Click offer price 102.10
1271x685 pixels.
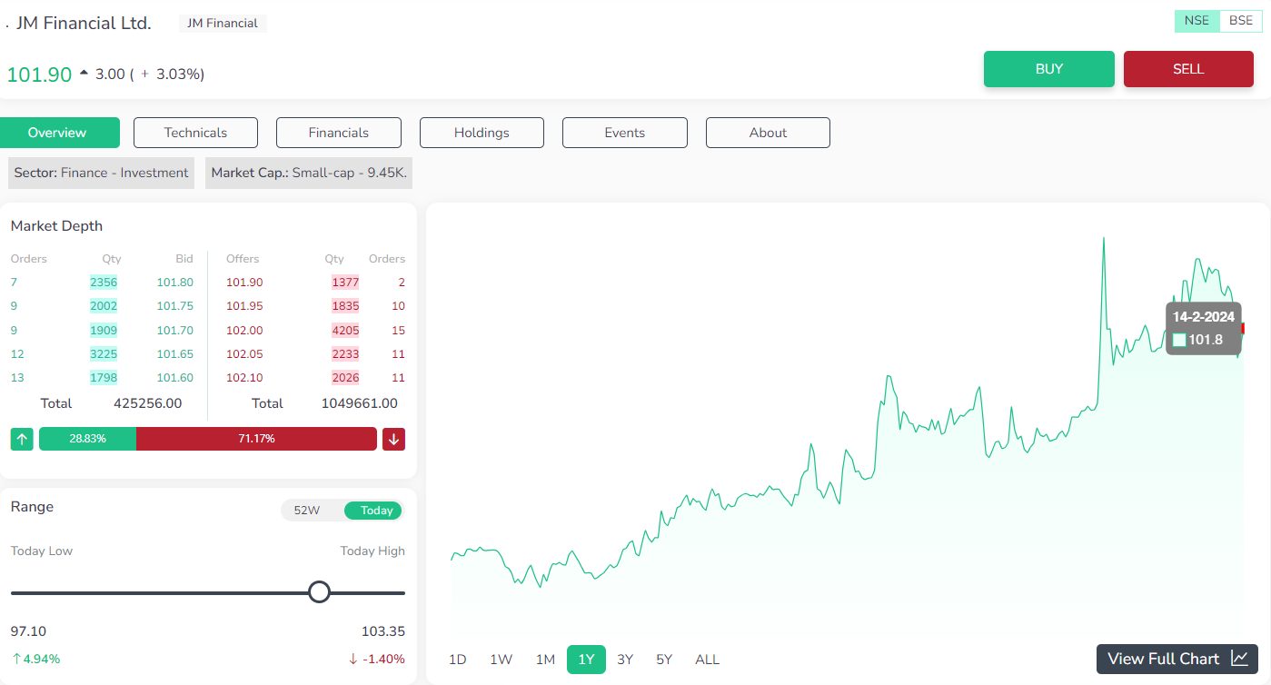coord(244,377)
